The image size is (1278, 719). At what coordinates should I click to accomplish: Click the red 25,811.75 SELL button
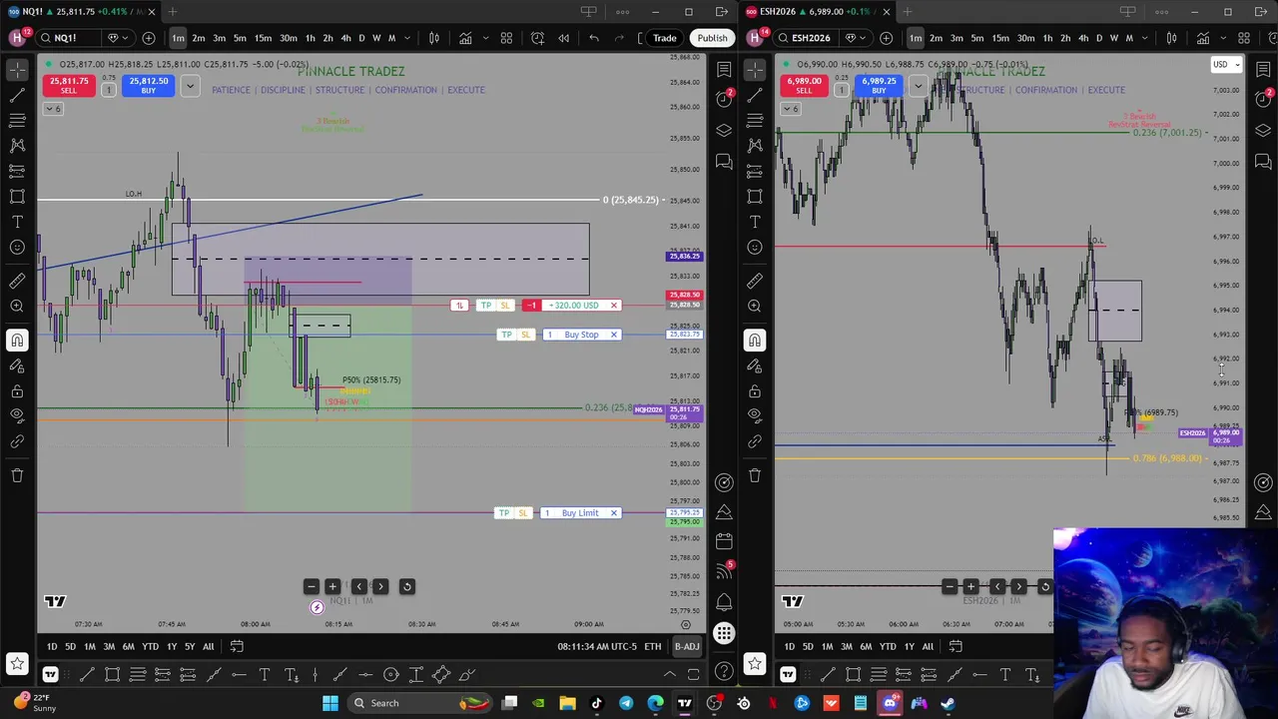tap(69, 86)
